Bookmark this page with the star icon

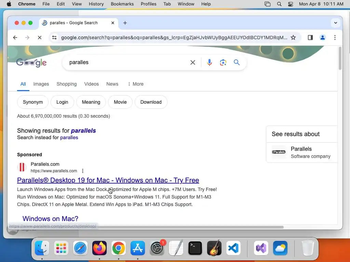293,38
